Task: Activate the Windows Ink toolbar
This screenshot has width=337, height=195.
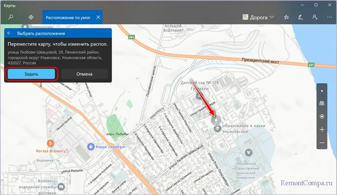Action: [301, 17]
